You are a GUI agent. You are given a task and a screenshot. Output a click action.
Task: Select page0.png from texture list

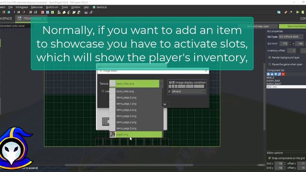point(136,134)
